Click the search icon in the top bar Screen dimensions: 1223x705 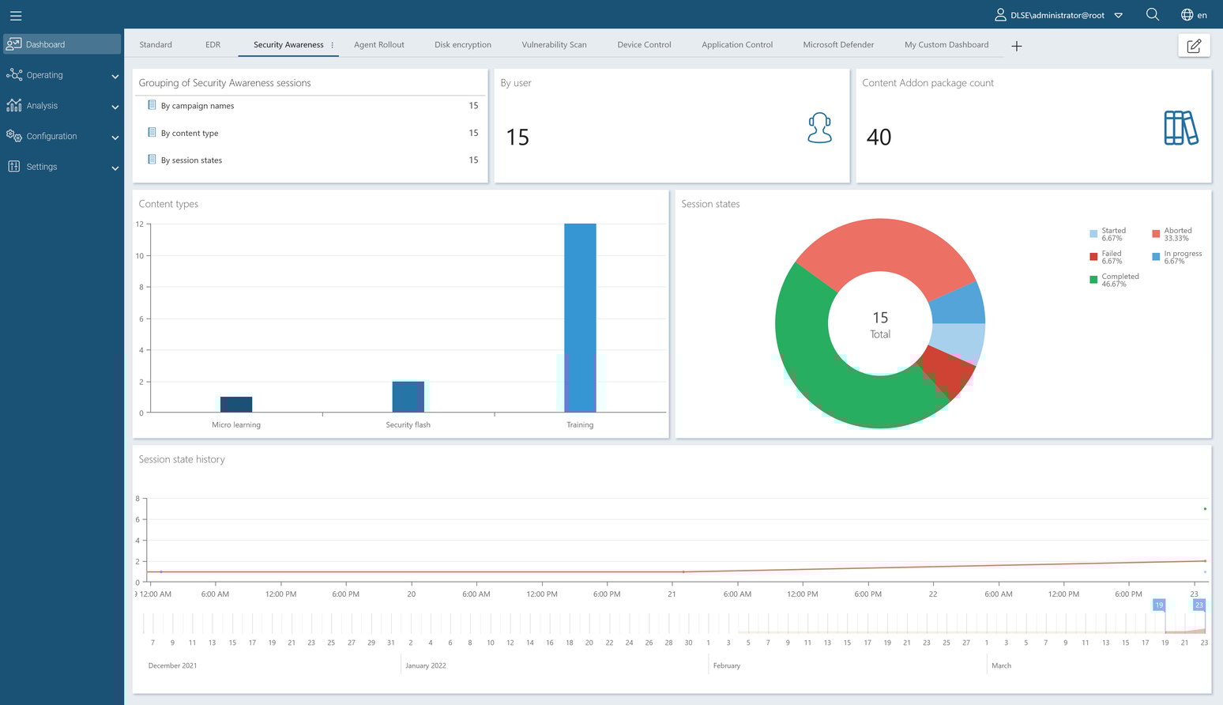(1152, 14)
